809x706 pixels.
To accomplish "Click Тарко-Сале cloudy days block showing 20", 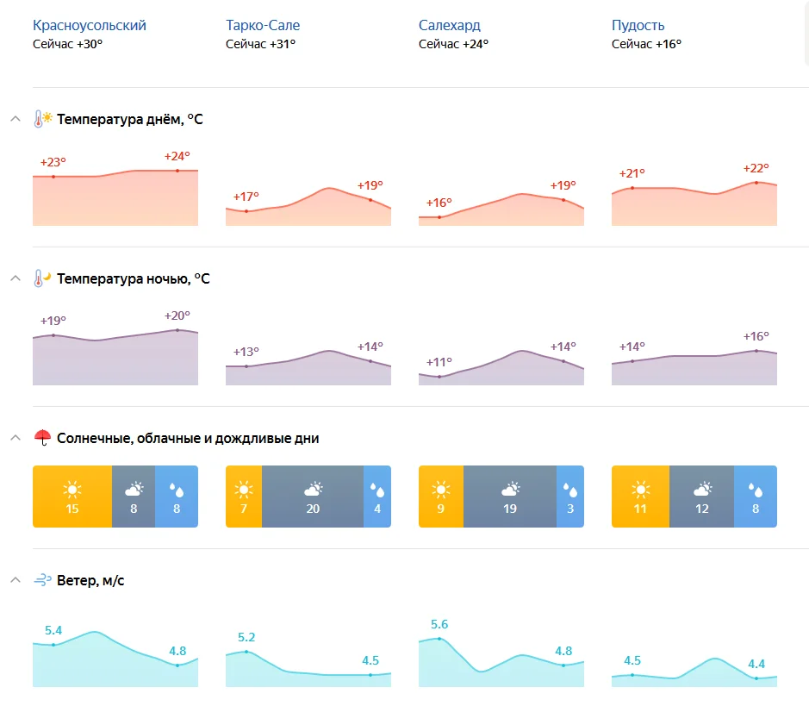I will coord(313,497).
